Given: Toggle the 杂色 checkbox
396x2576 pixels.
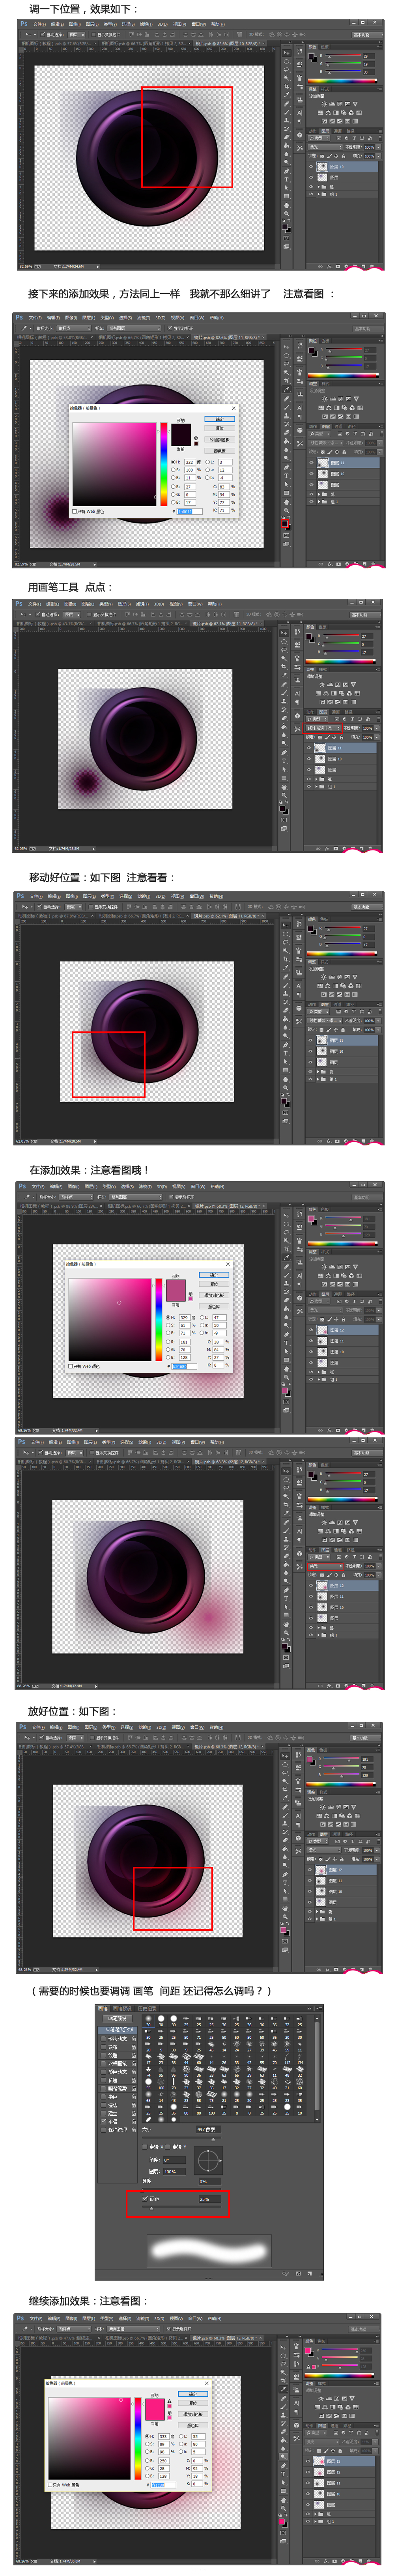Looking at the screenshot, I should pos(103,2097).
